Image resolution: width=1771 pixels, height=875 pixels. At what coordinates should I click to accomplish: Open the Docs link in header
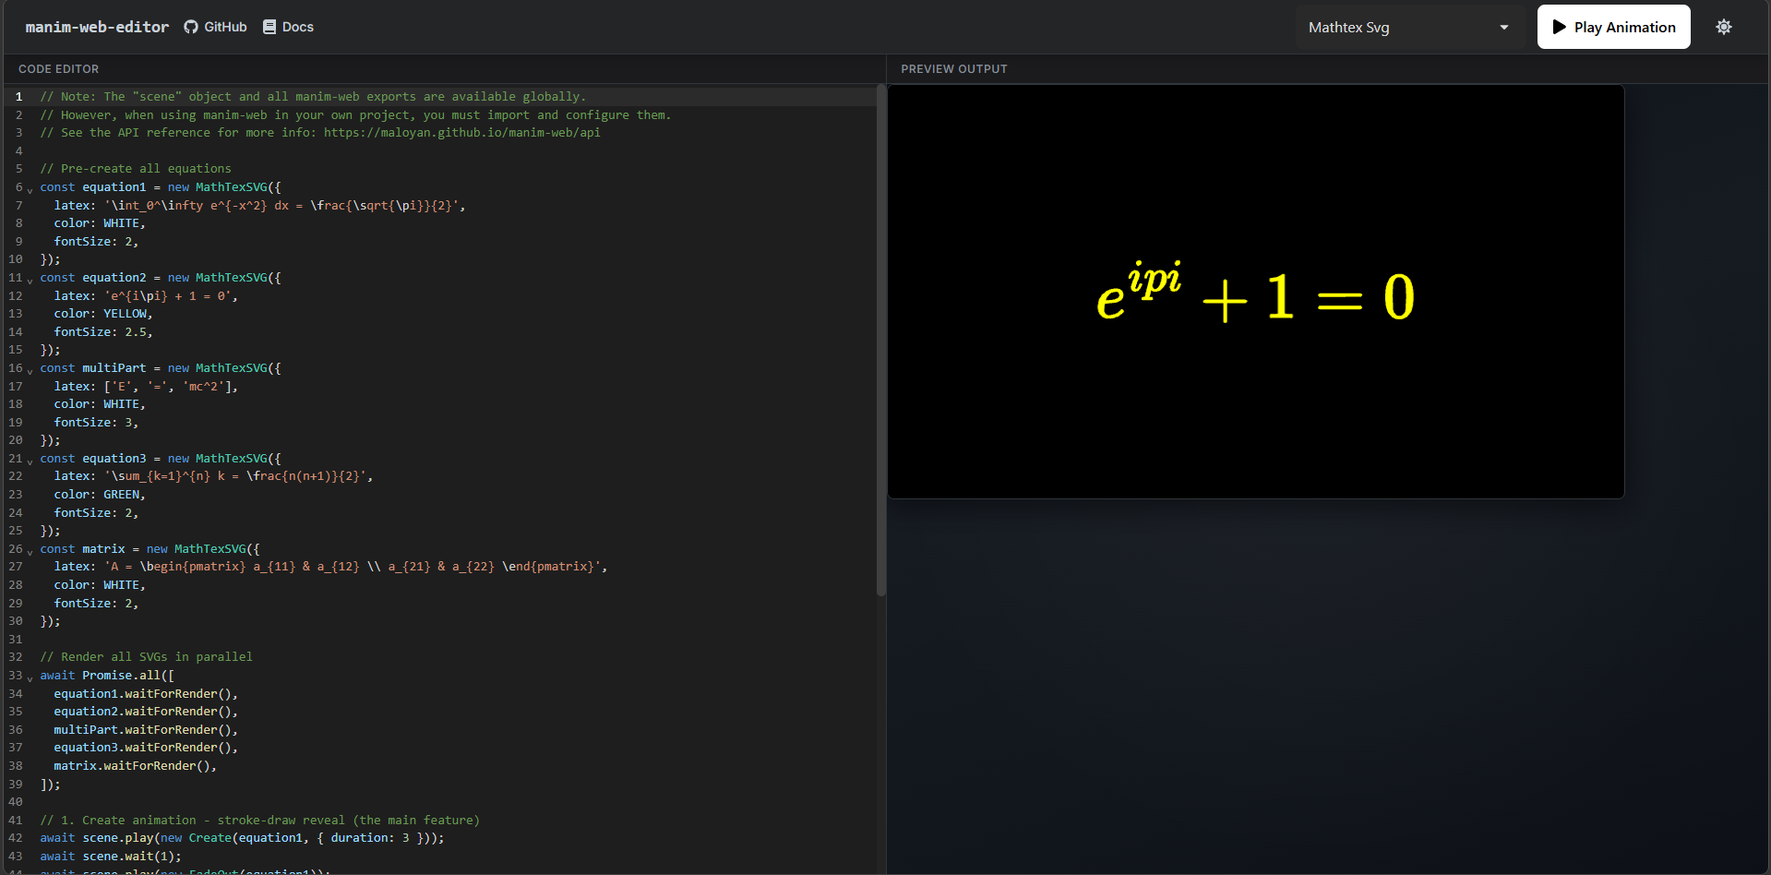point(288,27)
